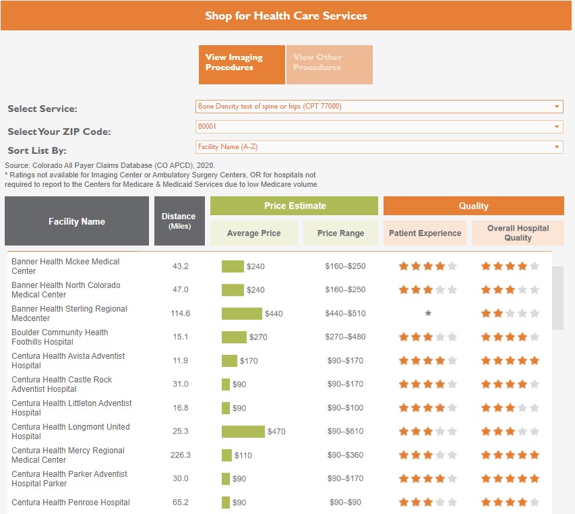The width and height of the screenshot is (575, 514).
Task: Select Banner Health North Colorado Medical Center
Action: tap(66, 290)
